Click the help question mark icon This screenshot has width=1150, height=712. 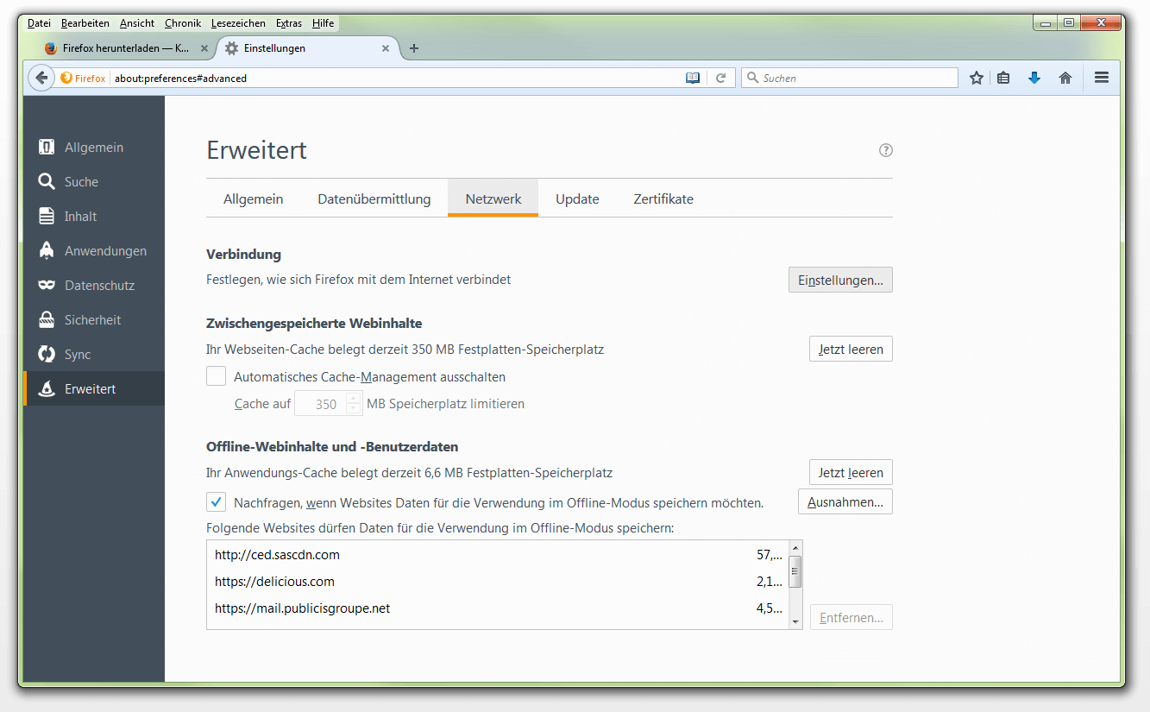point(886,150)
